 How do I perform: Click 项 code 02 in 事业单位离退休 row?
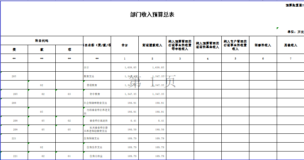(x=69, y=120)
